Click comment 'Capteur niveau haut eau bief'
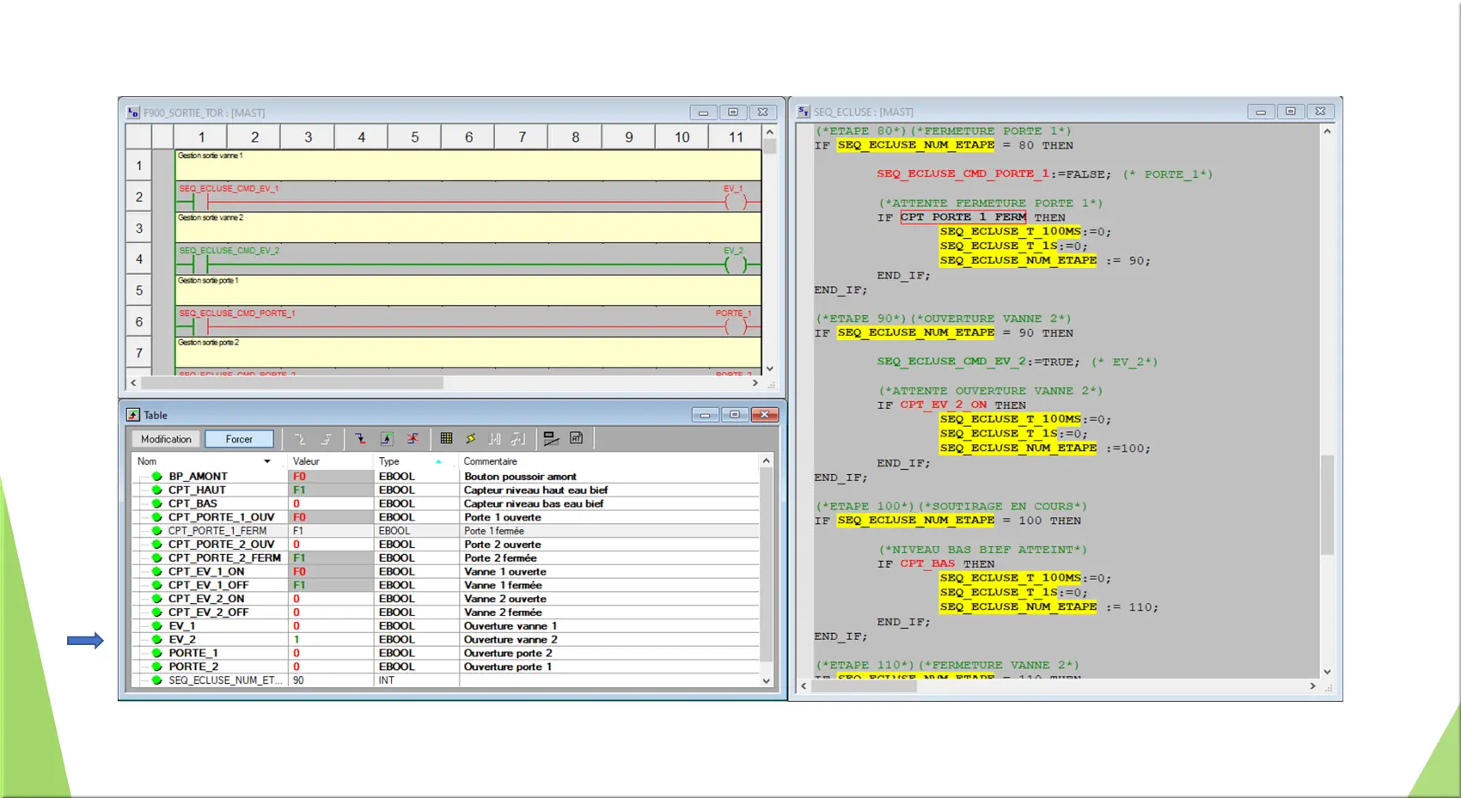 [535, 490]
